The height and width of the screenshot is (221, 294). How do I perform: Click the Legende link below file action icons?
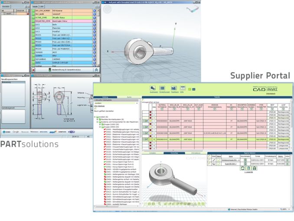248,172
